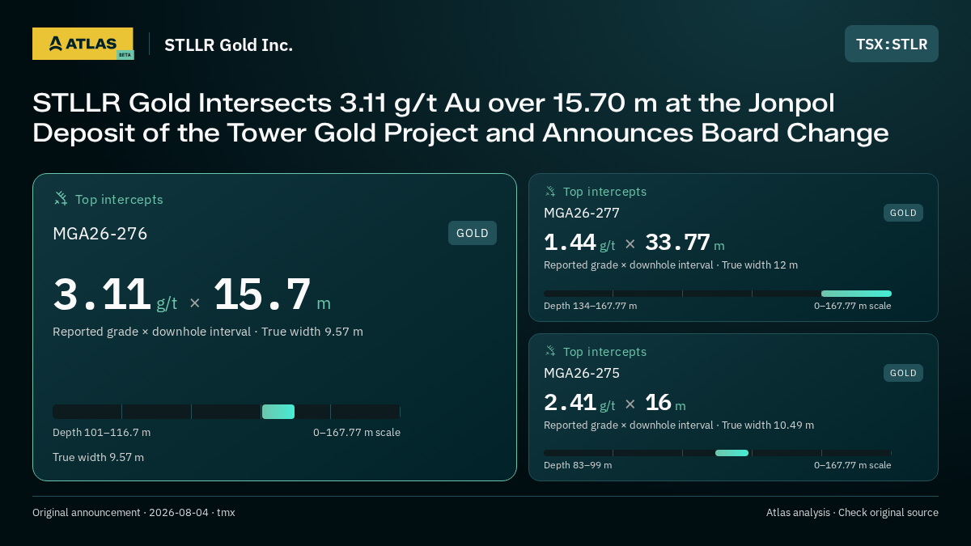
Task: Click 'Top intercepts' label on MGA26-276 card
Action: pos(119,199)
